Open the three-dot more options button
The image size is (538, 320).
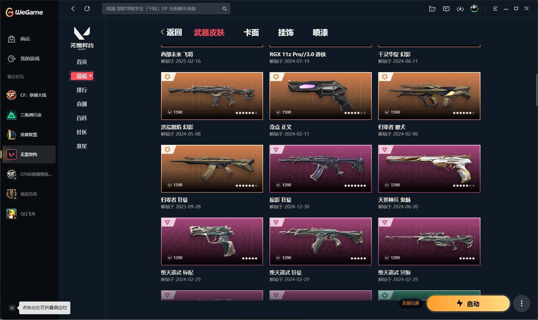pyautogui.click(x=521, y=303)
